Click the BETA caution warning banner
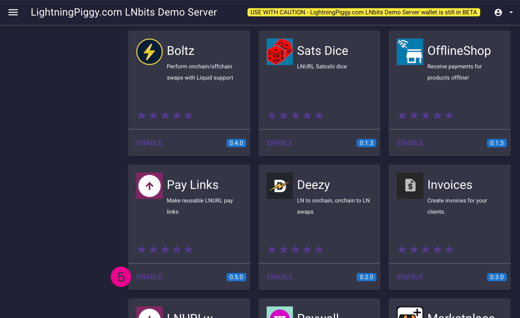 (363, 12)
